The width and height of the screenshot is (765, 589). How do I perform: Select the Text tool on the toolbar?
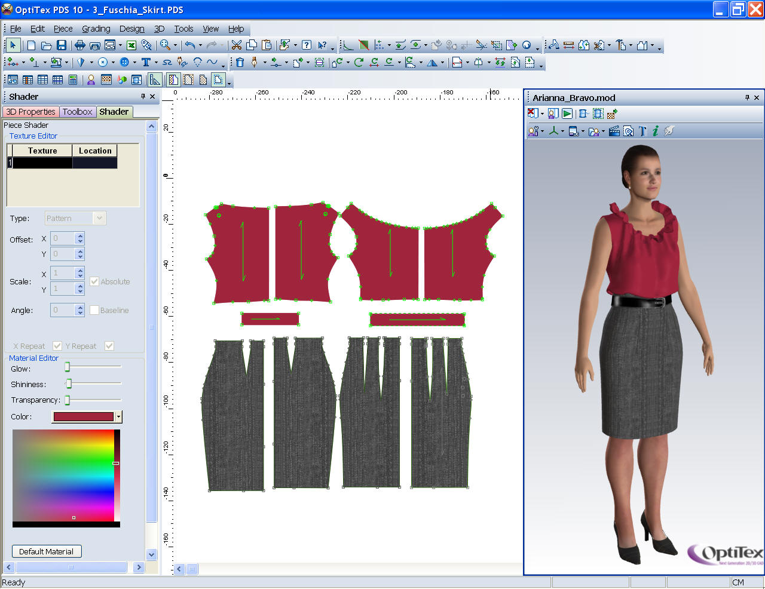click(x=146, y=62)
